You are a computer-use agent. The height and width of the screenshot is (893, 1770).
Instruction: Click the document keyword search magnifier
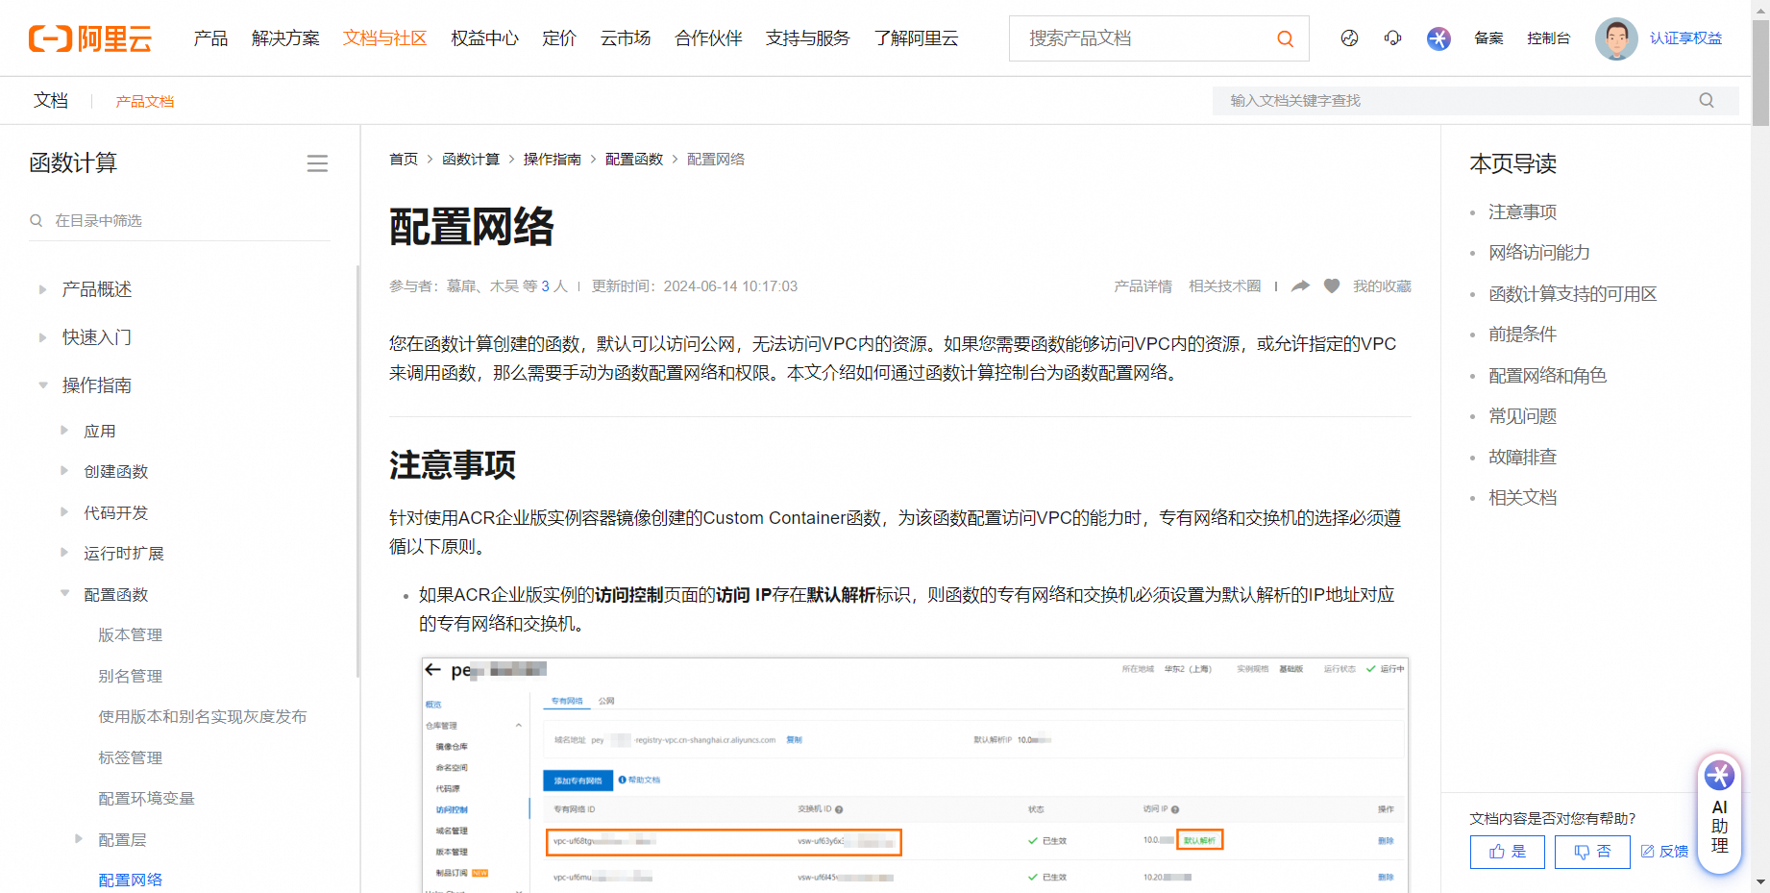(x=1707, y=100)
